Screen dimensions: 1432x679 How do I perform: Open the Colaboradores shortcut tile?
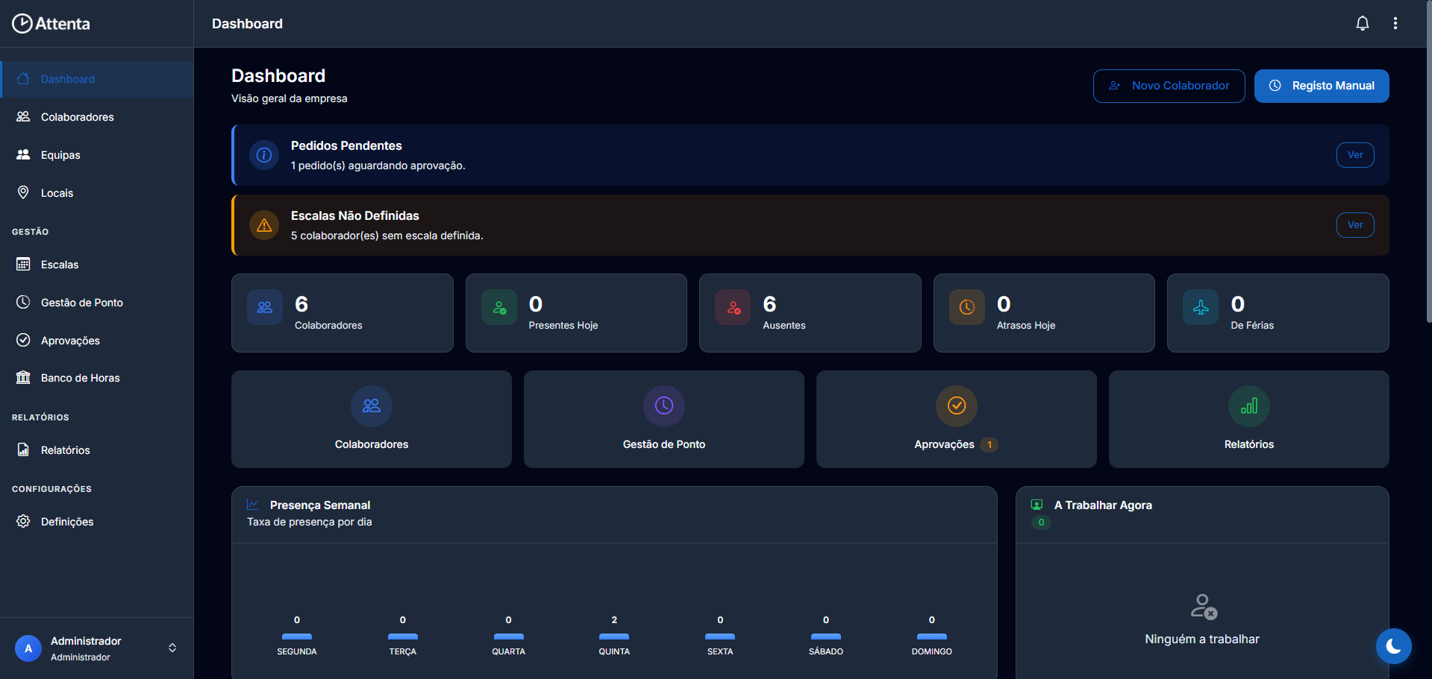pos(372,419)
